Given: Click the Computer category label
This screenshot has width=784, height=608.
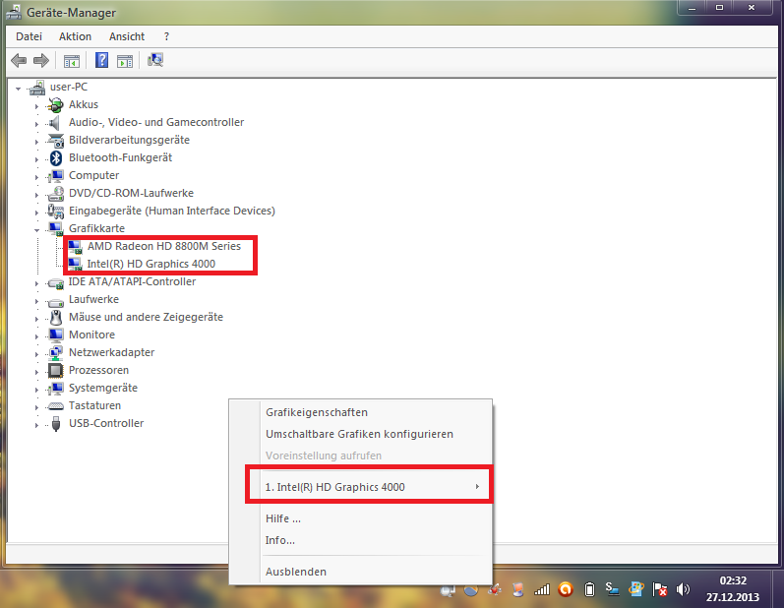Looking at the screenshot, I should coord(94,175).
